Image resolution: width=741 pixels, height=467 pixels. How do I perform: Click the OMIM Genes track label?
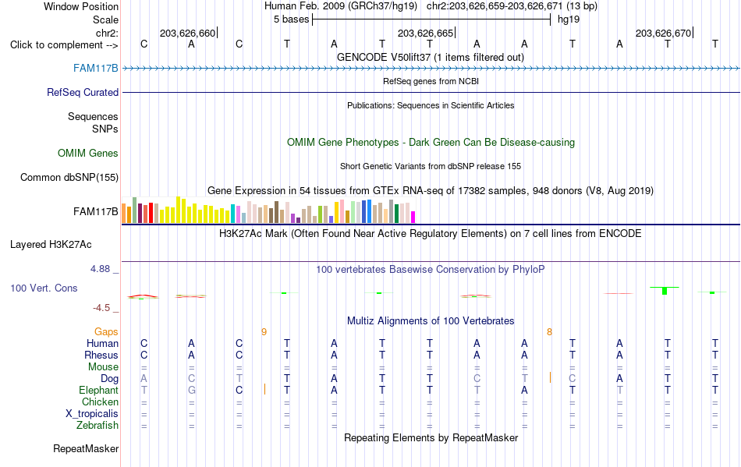(88, 153)
